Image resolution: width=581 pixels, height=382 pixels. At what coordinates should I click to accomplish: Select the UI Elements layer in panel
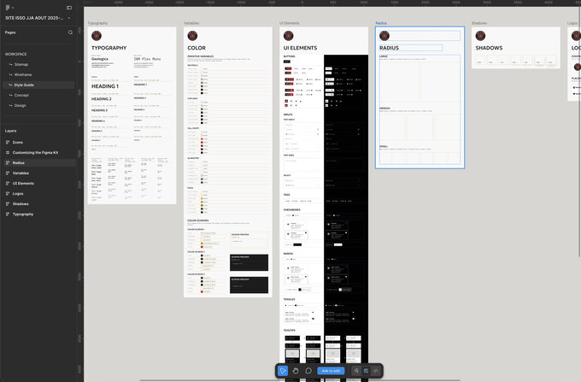tap(23, 184)
